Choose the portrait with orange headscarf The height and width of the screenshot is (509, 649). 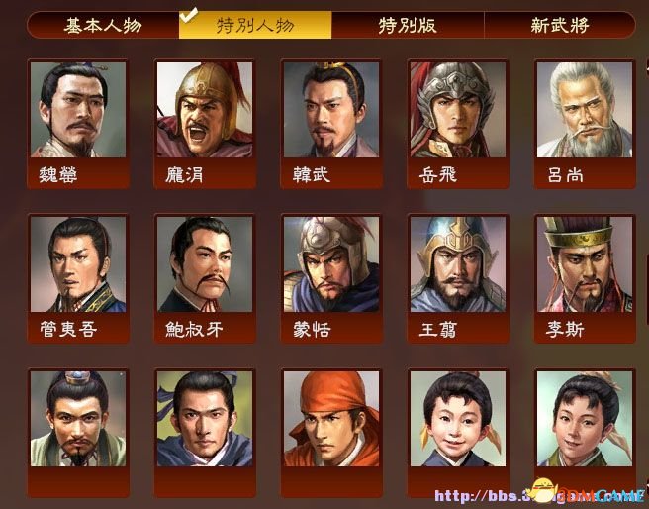(x=331, y=433)
